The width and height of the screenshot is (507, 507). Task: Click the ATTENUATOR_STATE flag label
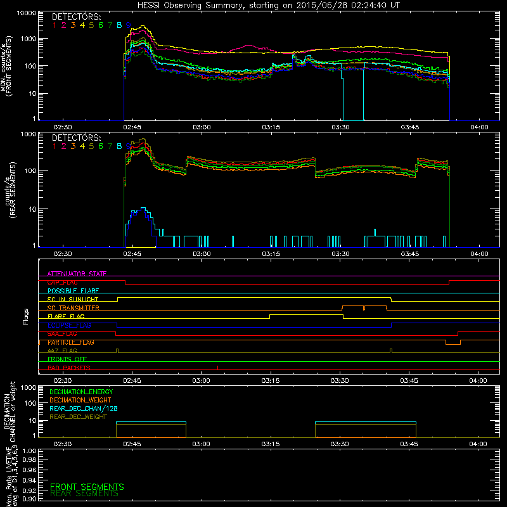click(x=77, y=274)
